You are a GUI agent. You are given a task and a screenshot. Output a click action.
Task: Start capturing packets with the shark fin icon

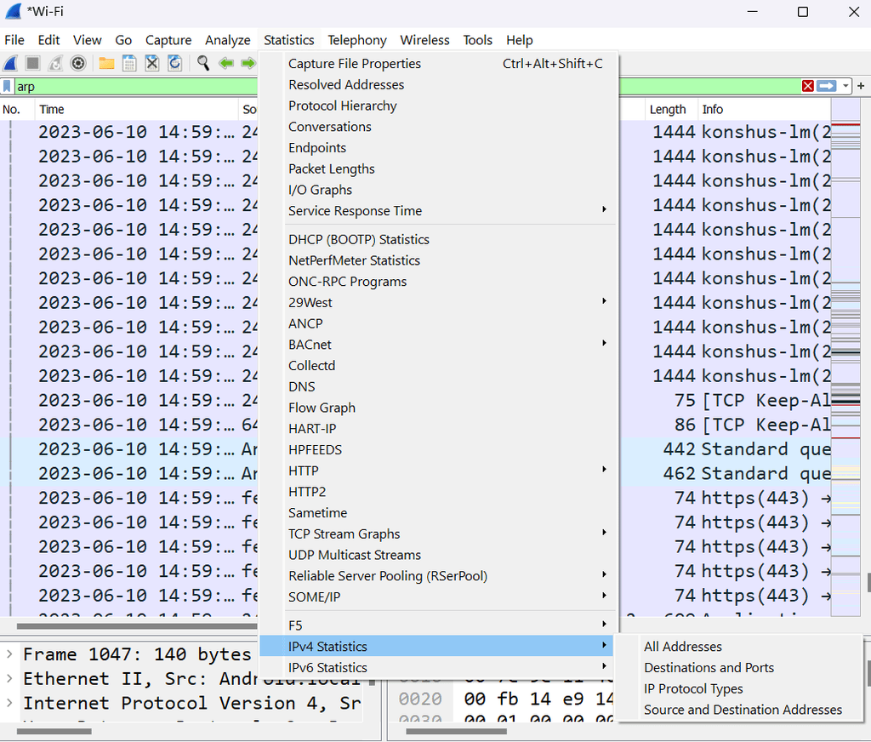click(11, 63)
